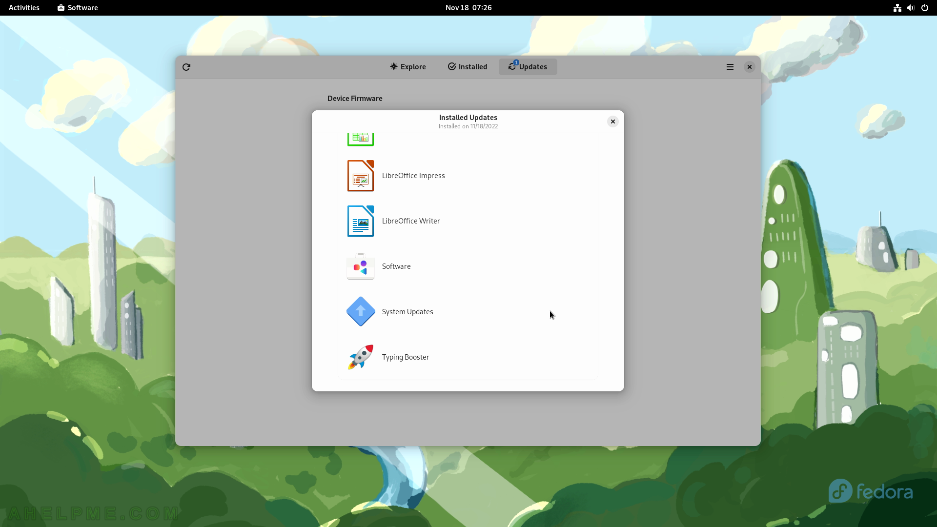The image size is (937, 527).
Task: Click the volume icon in top bar
Action: [x=911, y=8]
